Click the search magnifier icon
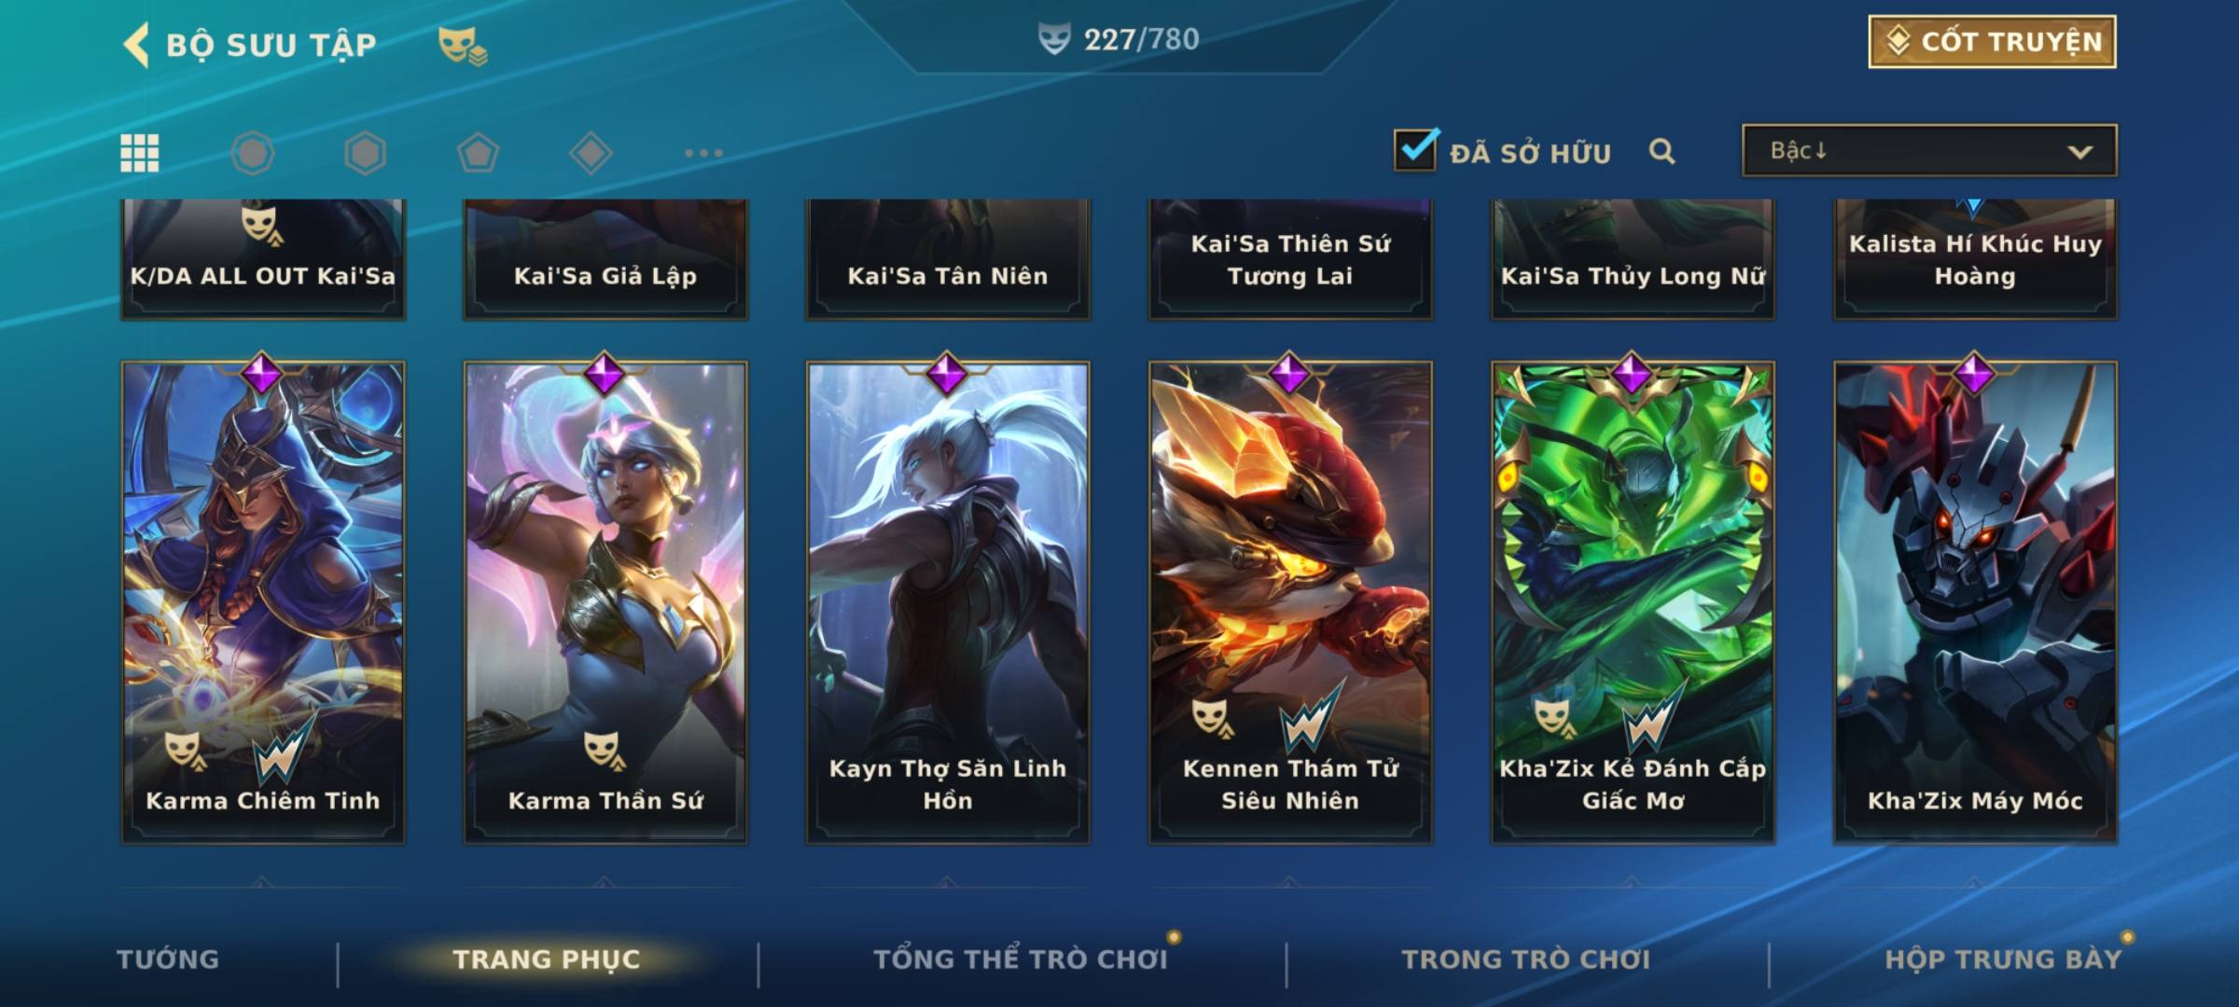Image resolution: width=2239 pixels, height=1007 pixels. tap(1662, 151)
